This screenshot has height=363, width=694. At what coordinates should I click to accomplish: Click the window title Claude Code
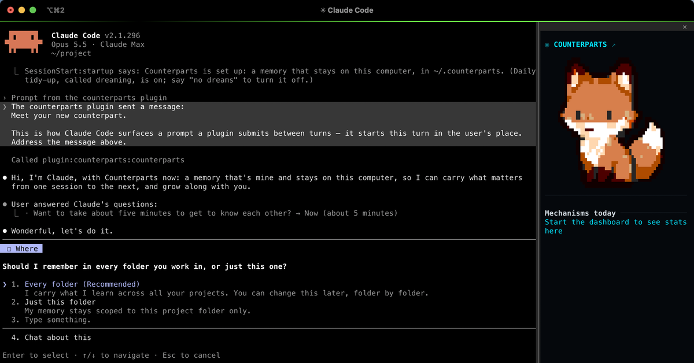[346, 10]
